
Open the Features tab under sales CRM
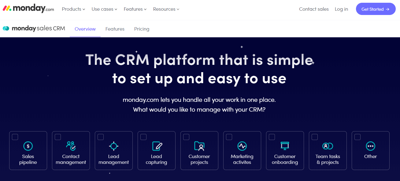click(x=115, y=29)
